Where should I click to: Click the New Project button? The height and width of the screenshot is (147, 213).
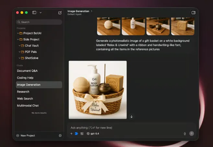[x=26, y=136]
